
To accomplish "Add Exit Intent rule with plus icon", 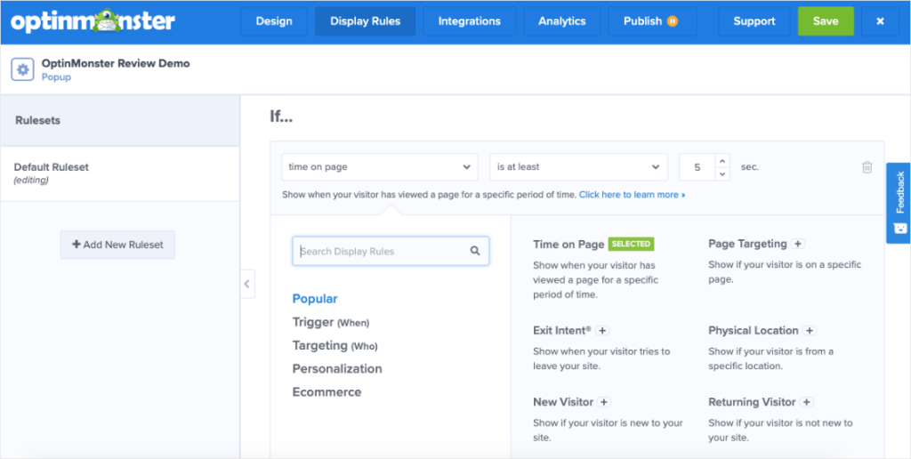I will click(602, 331).
